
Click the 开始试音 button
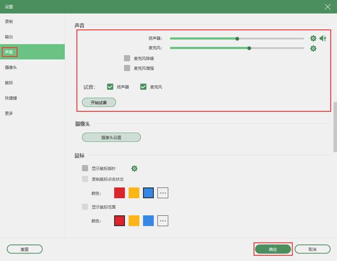tap(99, 102)
